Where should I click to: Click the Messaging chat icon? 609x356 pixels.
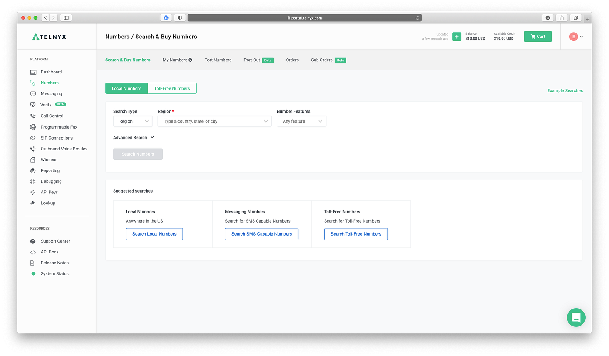[33, 94]
